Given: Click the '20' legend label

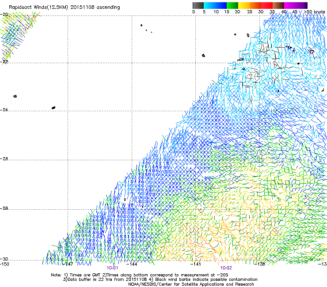Looking at the screenshot, I should tap(237, 12).
